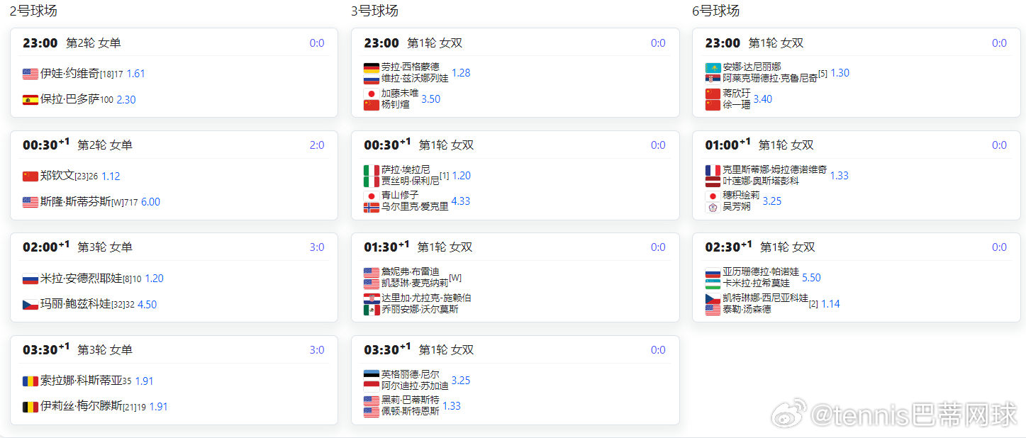The width and height of the screenshot is (1026, 438).
Task: Select odds 4.33 for 青山修子 pair
Action: point(461,201)
